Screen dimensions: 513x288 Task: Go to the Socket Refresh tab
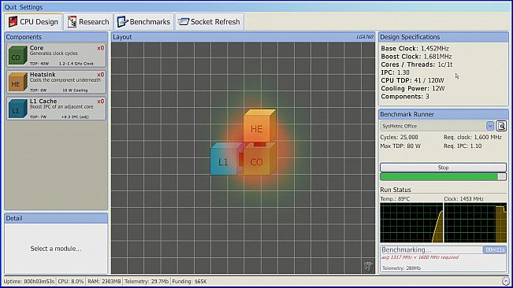tap(209, 22)
